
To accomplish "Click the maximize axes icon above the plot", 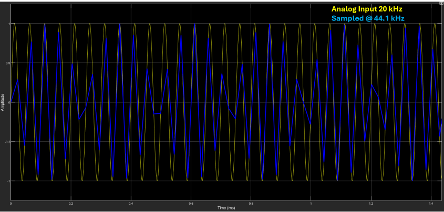I will point(441,3).
